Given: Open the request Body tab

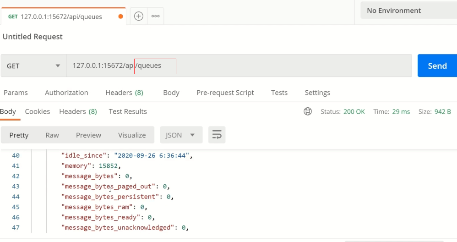Looking at the screenshot, I should [171, 93].
